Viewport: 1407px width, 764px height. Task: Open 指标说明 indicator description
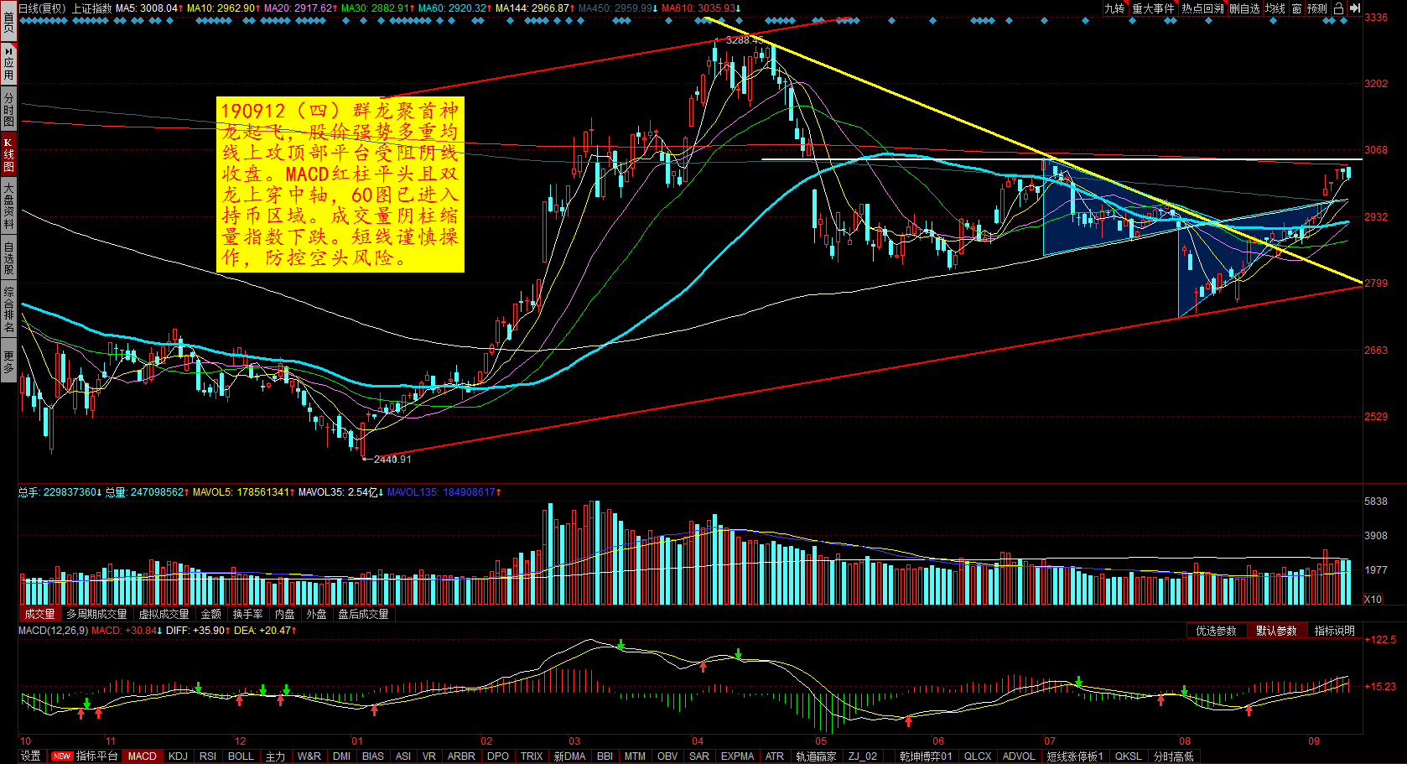click(x=1335, y=631)
